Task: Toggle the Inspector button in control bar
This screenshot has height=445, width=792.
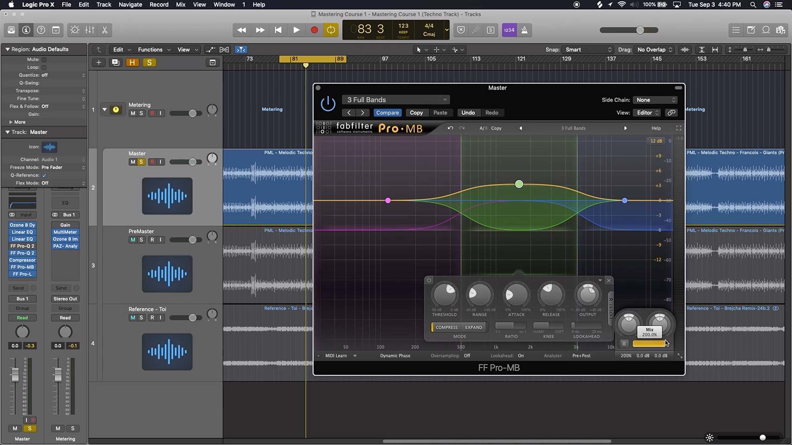Action: coord(26,30)
